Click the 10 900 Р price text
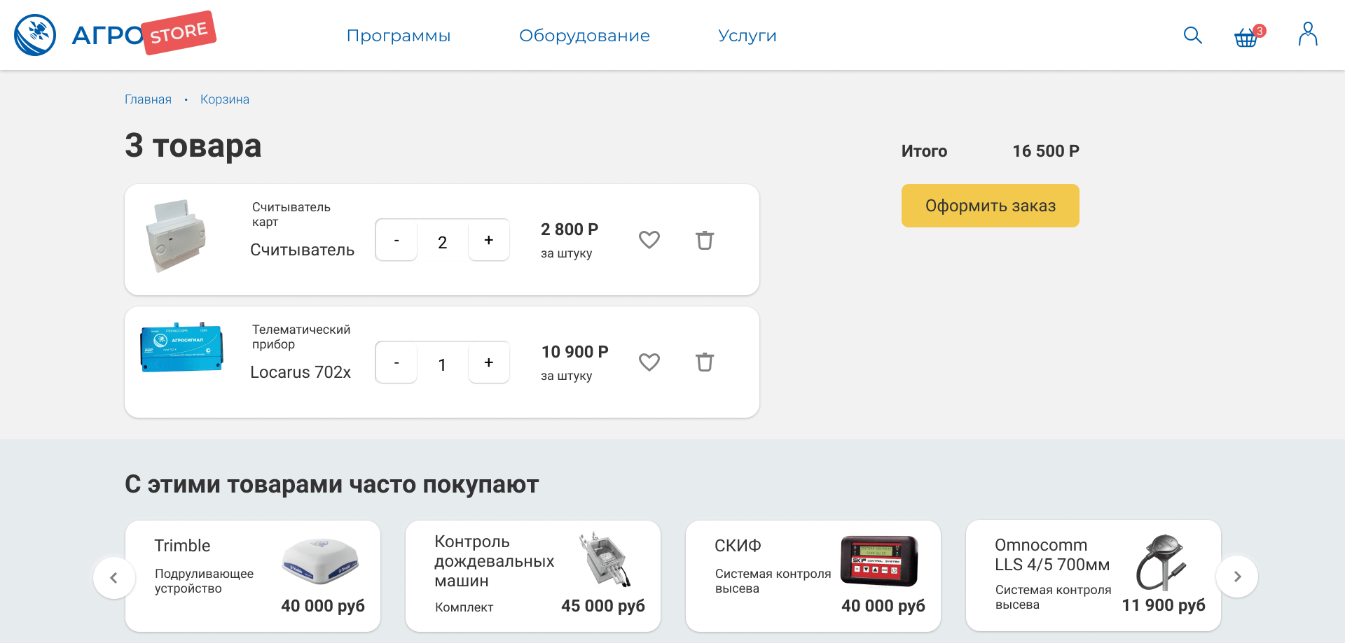 [575, 352]
